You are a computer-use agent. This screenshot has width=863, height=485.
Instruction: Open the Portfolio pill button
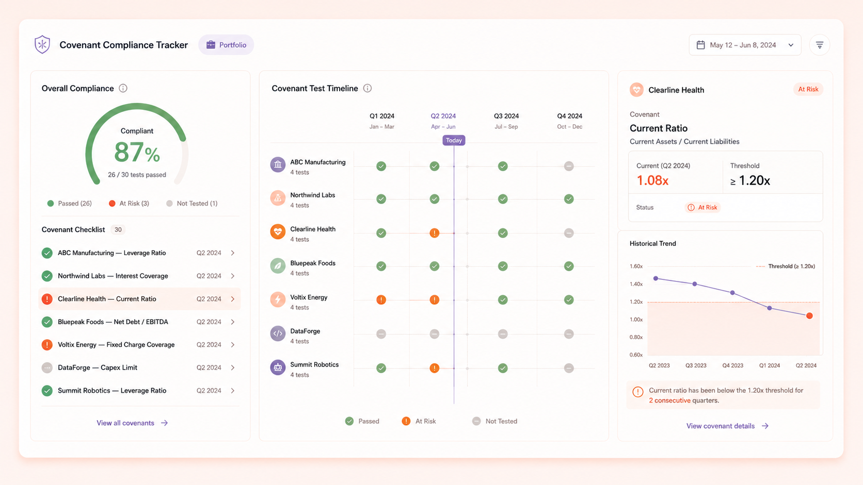(226, 45)
